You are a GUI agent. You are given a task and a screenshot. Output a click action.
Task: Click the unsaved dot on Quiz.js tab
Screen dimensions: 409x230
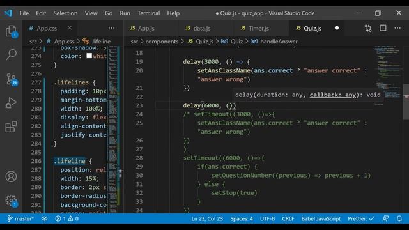(x=337, y=28)
